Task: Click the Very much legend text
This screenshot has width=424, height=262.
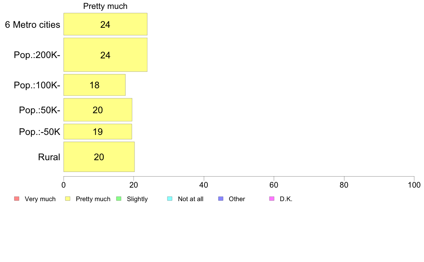Action: 40,199
